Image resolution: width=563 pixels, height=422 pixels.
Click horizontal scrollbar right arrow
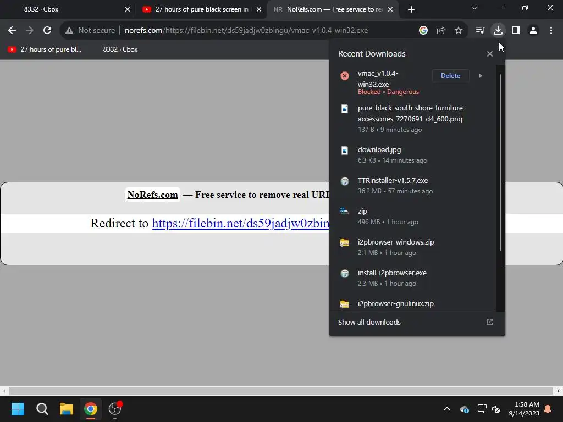(x=559, y=391)
